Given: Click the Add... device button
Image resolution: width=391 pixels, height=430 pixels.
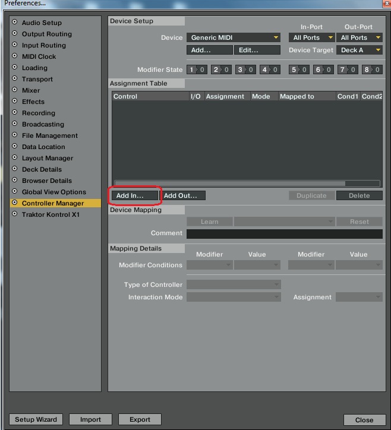Looking at the screenshot, I should pyautogui.click(x=210, y=50).
